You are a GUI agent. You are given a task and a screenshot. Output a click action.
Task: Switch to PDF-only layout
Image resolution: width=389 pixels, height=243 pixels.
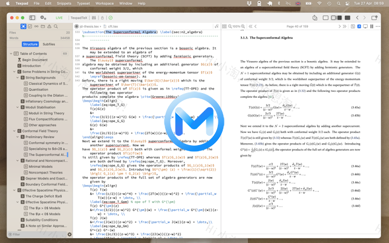click(x=347, y=18)
